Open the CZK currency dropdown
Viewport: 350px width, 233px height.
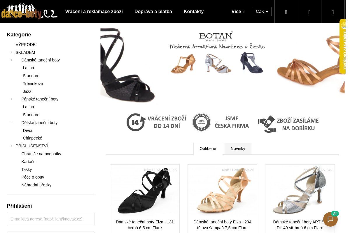pos(262,12)
